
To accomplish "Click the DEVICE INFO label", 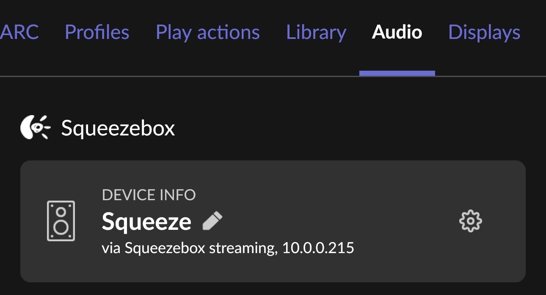I will click(x=149, y=195).
